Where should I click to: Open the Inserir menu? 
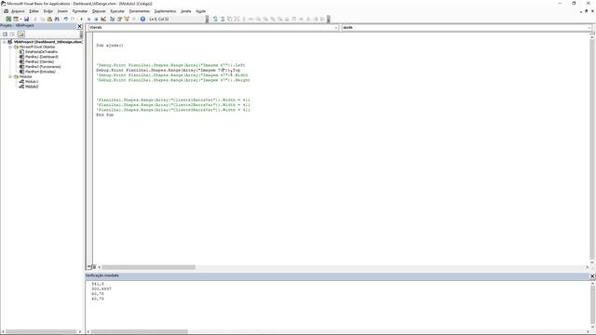[62, 11]
